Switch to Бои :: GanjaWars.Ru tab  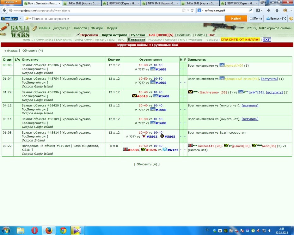43,3
